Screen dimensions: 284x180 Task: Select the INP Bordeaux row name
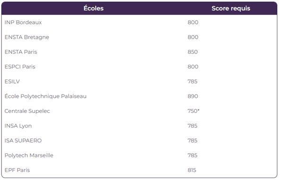pyautogui.click(x=23, y=22)
